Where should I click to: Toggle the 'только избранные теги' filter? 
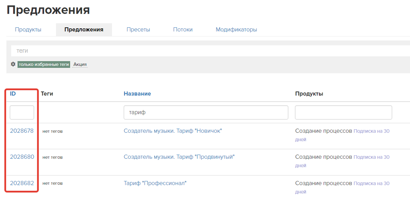coord(44,64)
